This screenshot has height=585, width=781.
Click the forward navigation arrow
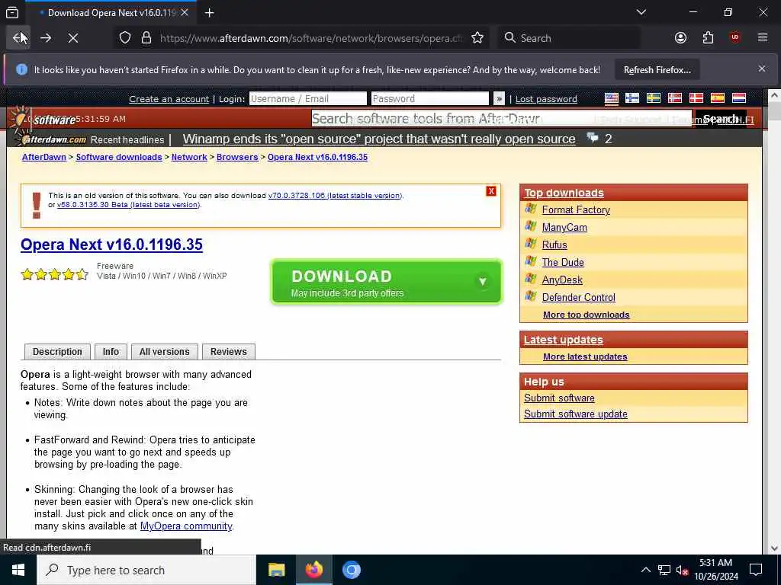(x=45, y=38)
